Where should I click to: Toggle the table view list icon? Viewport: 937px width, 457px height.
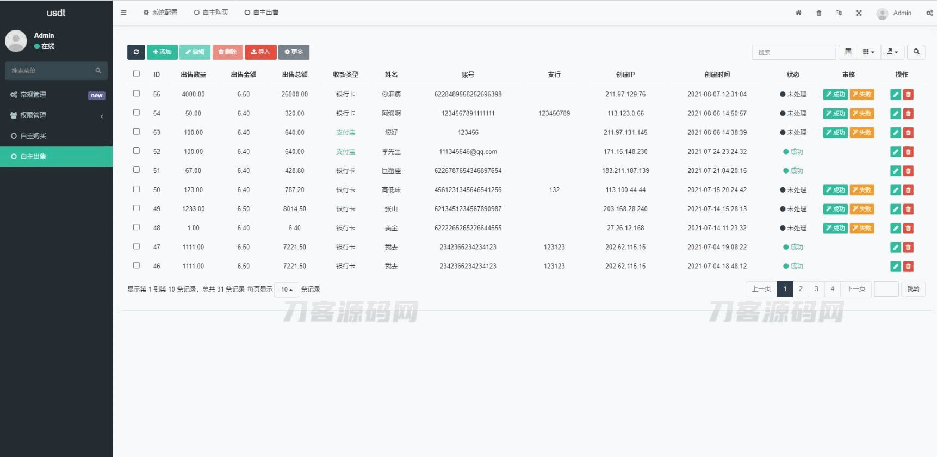coord(848,52)
